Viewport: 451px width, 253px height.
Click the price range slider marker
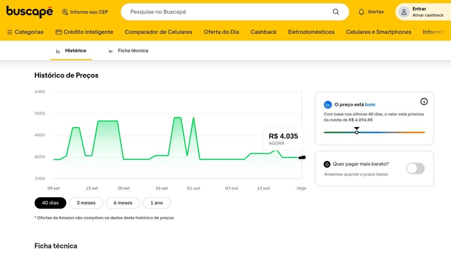tap(357, 132)
